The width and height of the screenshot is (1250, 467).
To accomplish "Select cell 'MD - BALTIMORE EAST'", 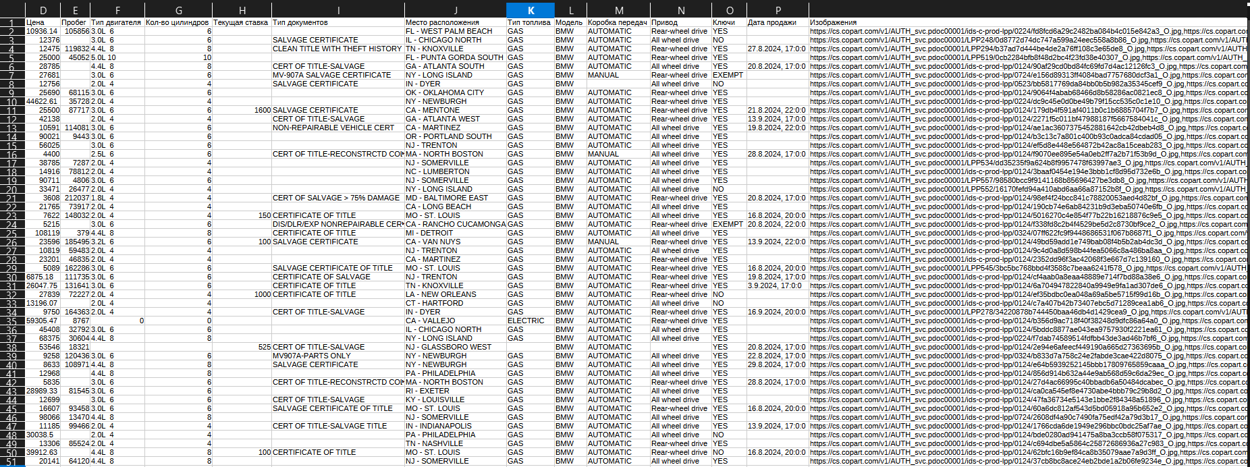I will (456, 198).
